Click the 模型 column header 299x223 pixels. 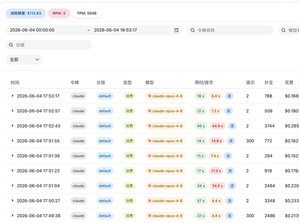tap(149, 83)
